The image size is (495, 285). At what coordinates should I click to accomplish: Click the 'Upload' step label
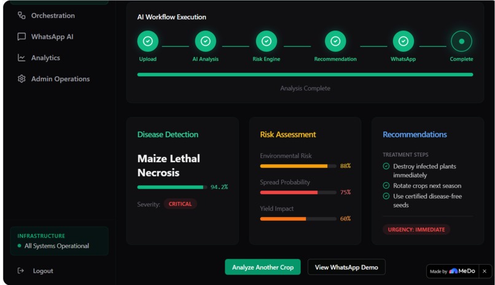tap(148, 59)
